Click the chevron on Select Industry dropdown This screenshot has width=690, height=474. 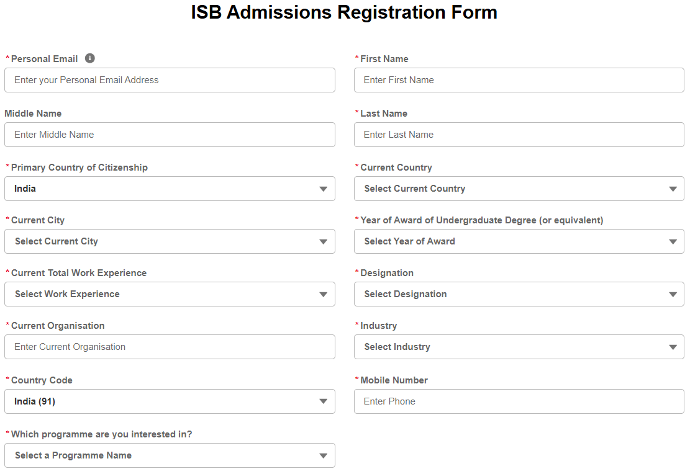coord(673,347)
